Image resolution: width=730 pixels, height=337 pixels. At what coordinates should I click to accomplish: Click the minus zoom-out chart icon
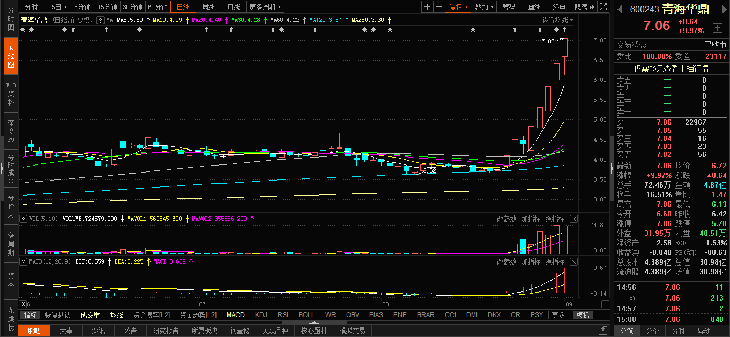coord(440,7)
